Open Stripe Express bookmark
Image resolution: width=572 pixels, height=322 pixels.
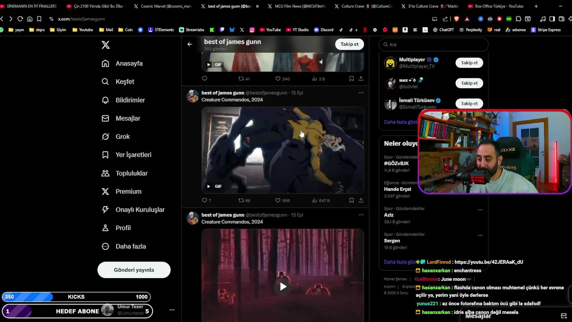[546, 30]
